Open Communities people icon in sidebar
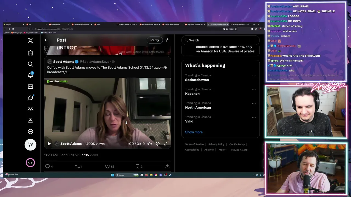 click(30, 109)
